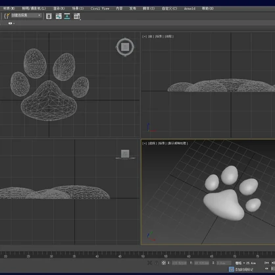Viewport: 275px width, 275px height.
Task: Open the [默认明暗处理] shading label menu
Action: tap(178, 143)
